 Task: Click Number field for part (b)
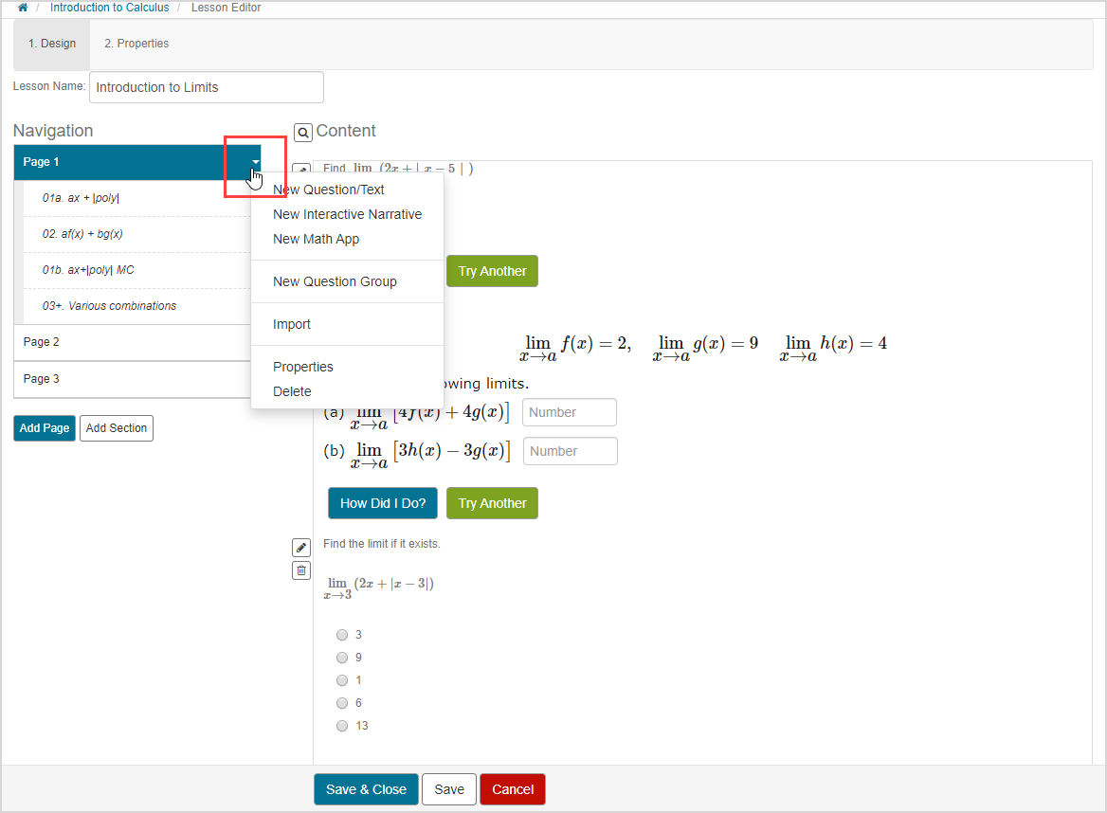[570, 451]
